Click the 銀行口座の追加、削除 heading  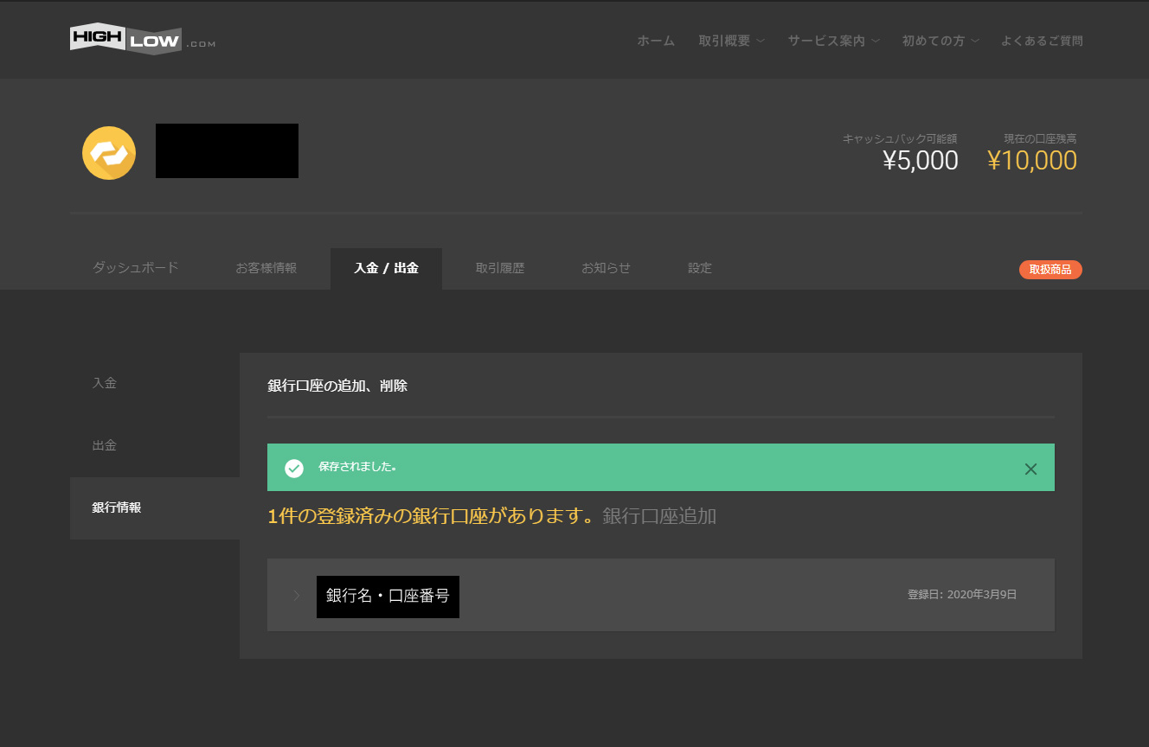337,386
